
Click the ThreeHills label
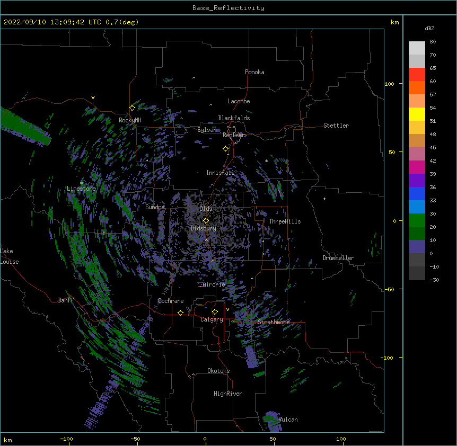[x=285, y=221]
